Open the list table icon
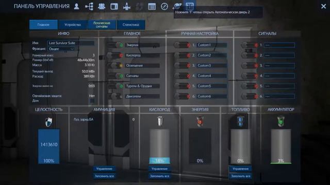The image size is (330, 185). tap(152, 7)
